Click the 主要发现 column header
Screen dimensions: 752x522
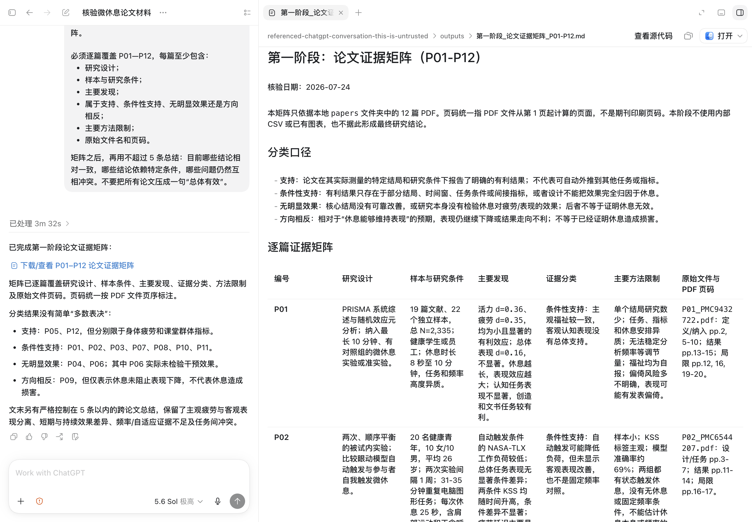[x=493, y=279]
